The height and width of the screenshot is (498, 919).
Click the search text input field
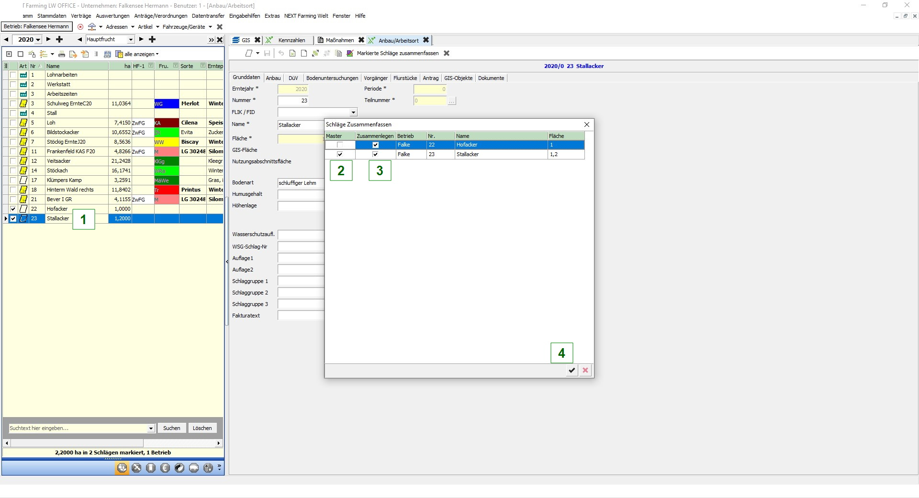[78, 428]
